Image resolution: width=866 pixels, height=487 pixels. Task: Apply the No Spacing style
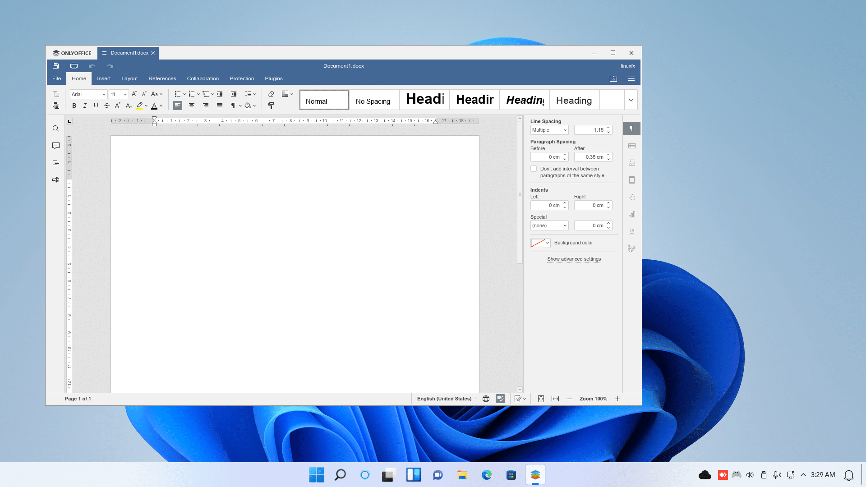[373, 101]
